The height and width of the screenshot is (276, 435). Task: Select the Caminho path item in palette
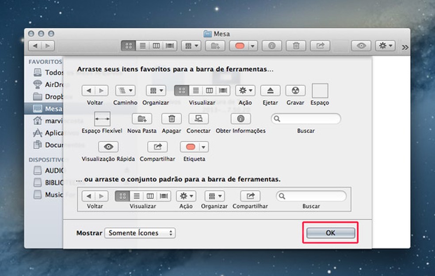pos(125,91)
